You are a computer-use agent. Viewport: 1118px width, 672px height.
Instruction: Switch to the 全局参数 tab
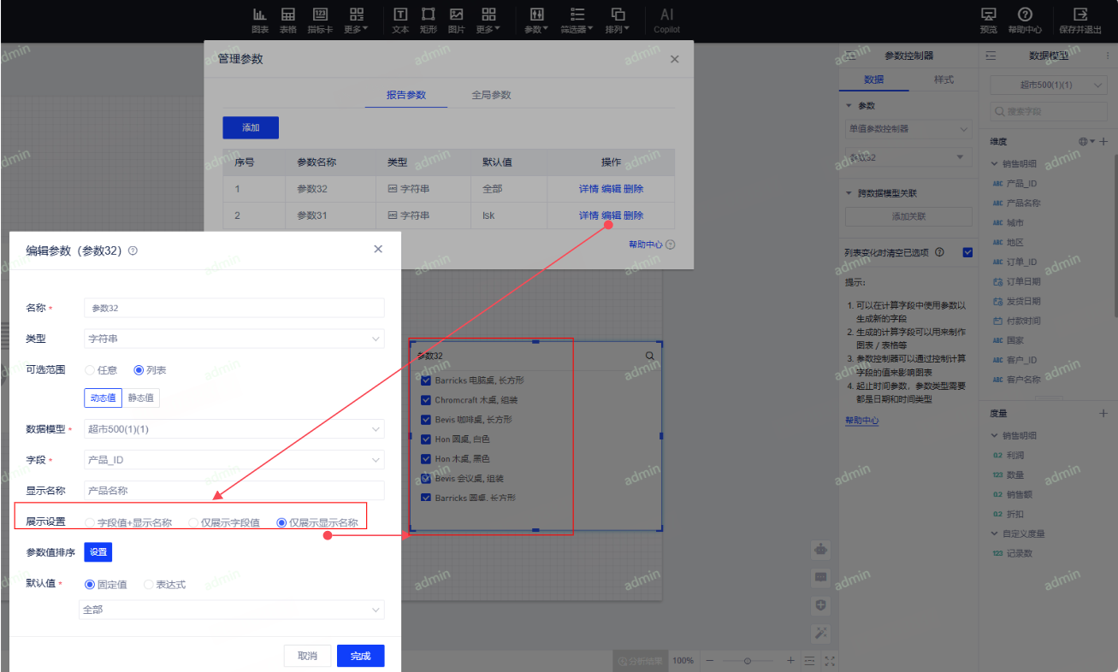pyautogui.click(x=491, y=95)
